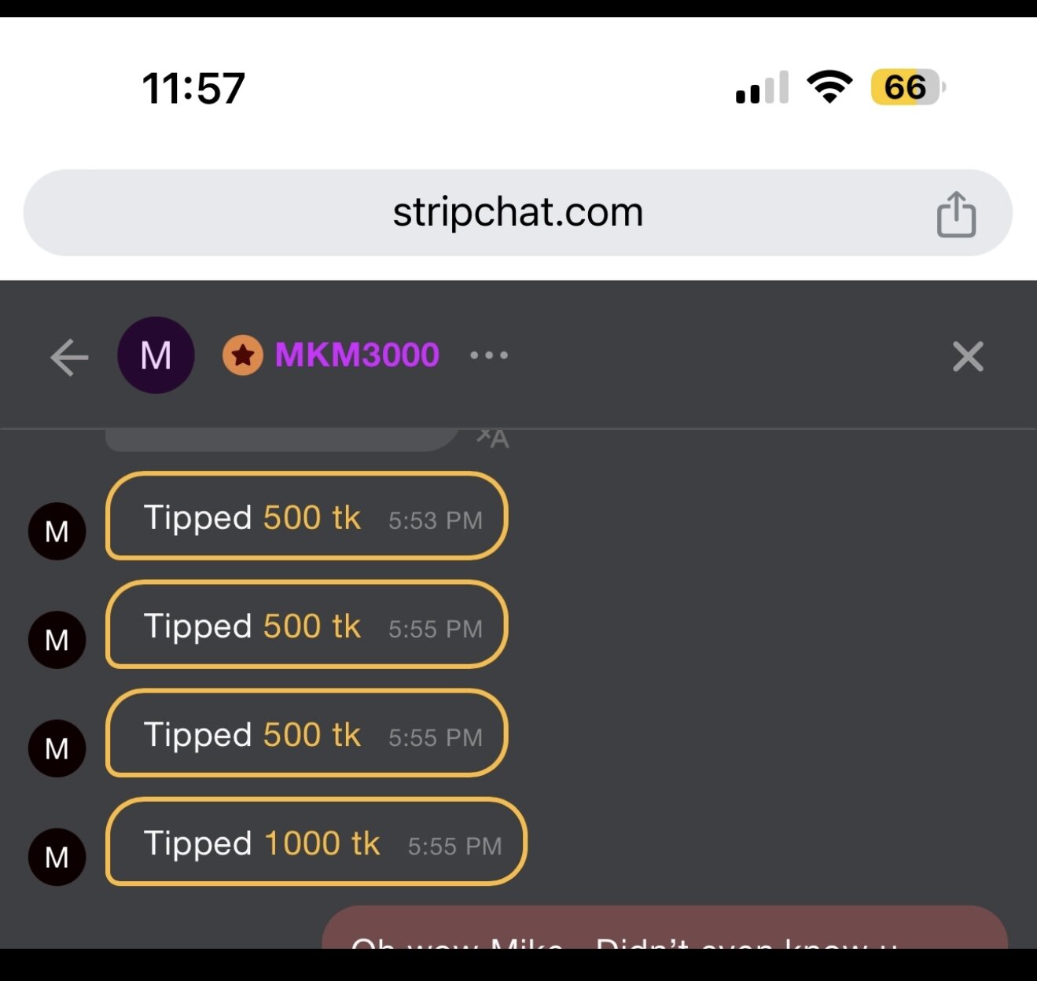Tap the back arrow in chat header
The image size is (1037, 981).
pos(69,357)
